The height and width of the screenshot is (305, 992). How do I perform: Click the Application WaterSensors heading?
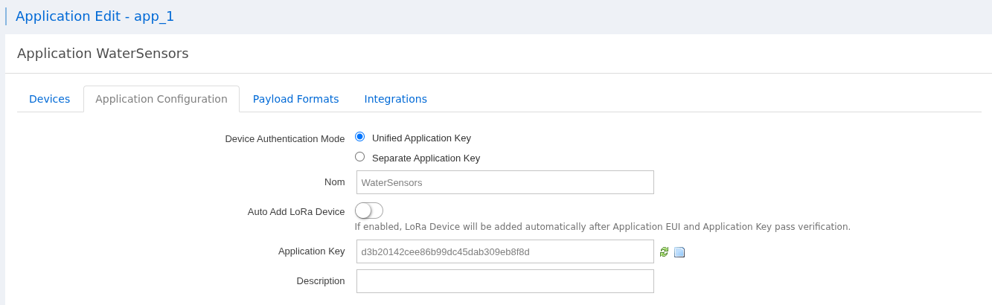click(103, 54)
